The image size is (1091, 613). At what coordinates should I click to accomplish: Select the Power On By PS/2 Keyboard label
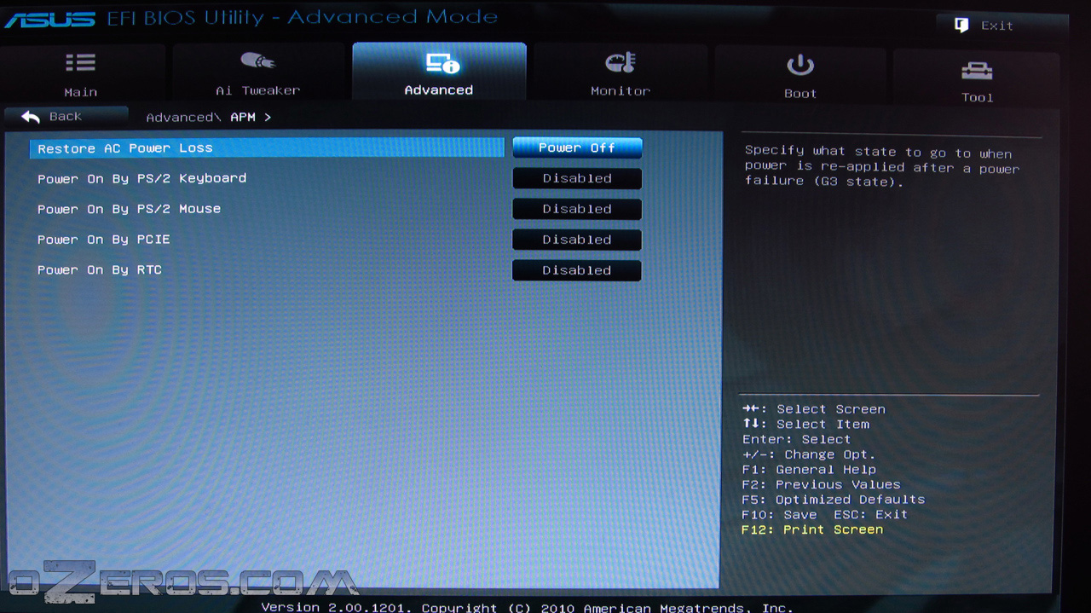(x=141, y=178)
